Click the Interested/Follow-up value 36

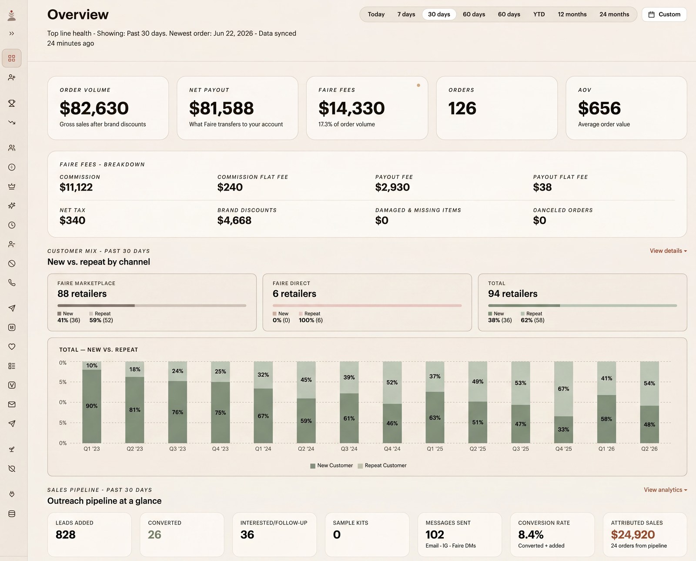[247, 534]
